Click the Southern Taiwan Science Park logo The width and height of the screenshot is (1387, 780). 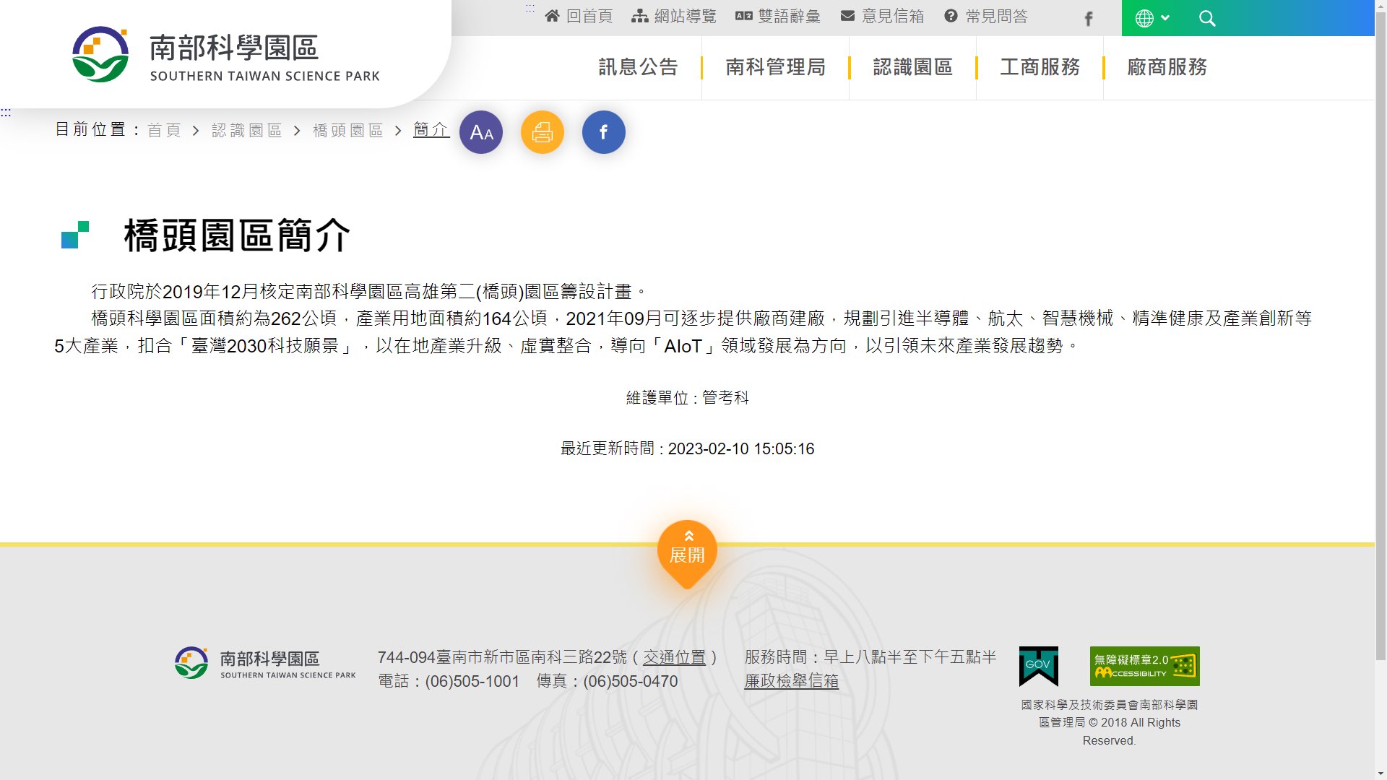click(225, 55)
